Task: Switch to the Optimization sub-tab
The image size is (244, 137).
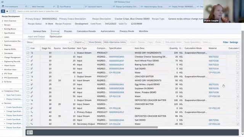Action: pos(56,37)
